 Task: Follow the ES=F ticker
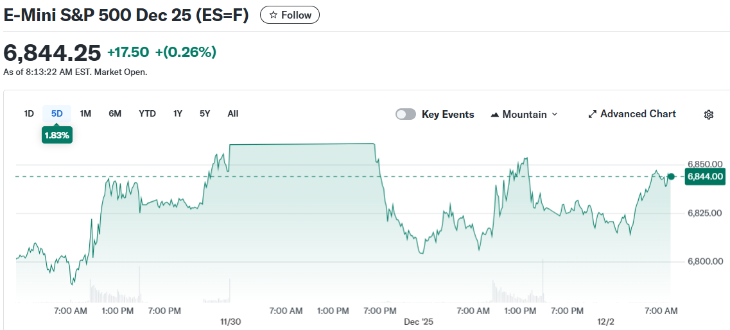tap(290, 15)
